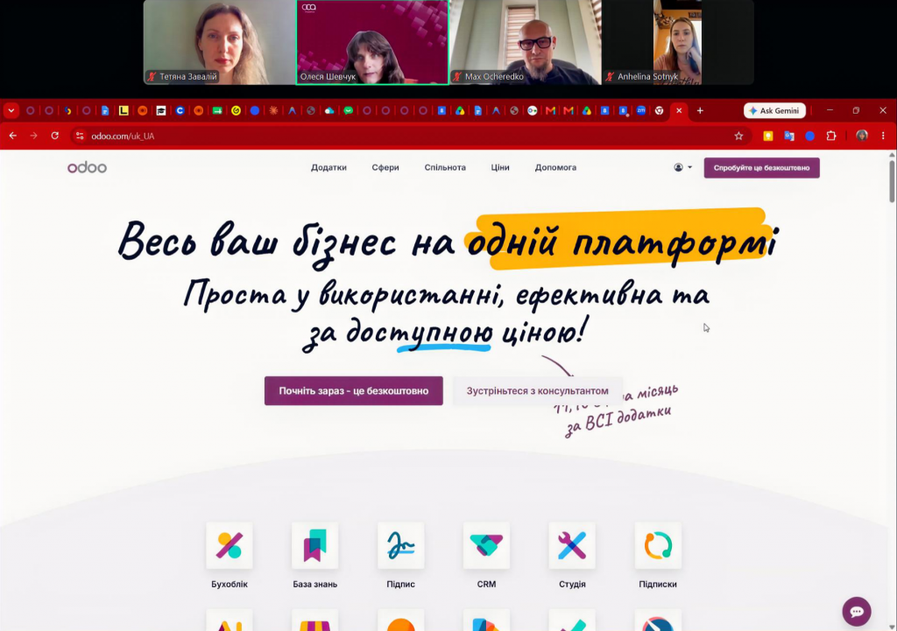Switch to the Chrome icon tab
897x631 pixels.
659,111
